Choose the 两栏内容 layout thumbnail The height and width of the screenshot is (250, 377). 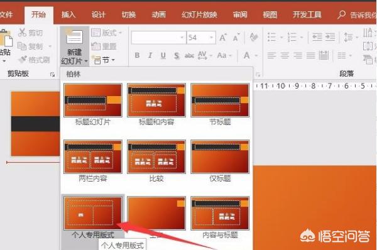point(93,156)
